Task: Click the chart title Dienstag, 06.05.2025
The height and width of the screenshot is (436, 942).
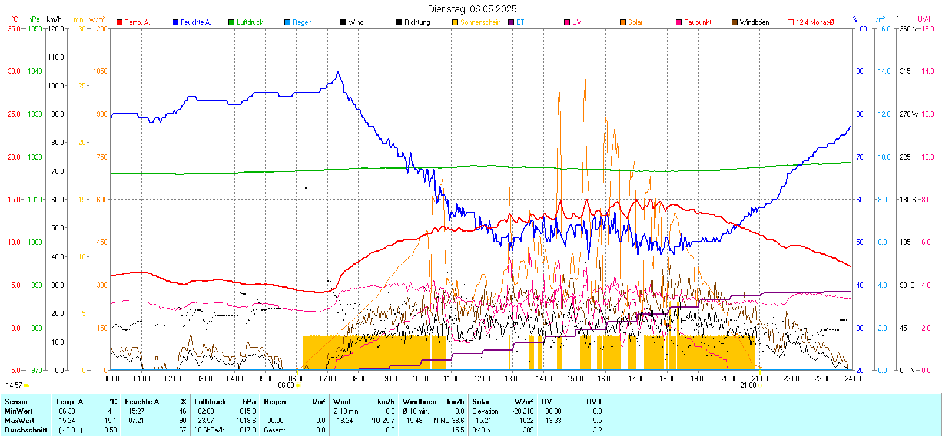Action: click(x=472, y=9)
